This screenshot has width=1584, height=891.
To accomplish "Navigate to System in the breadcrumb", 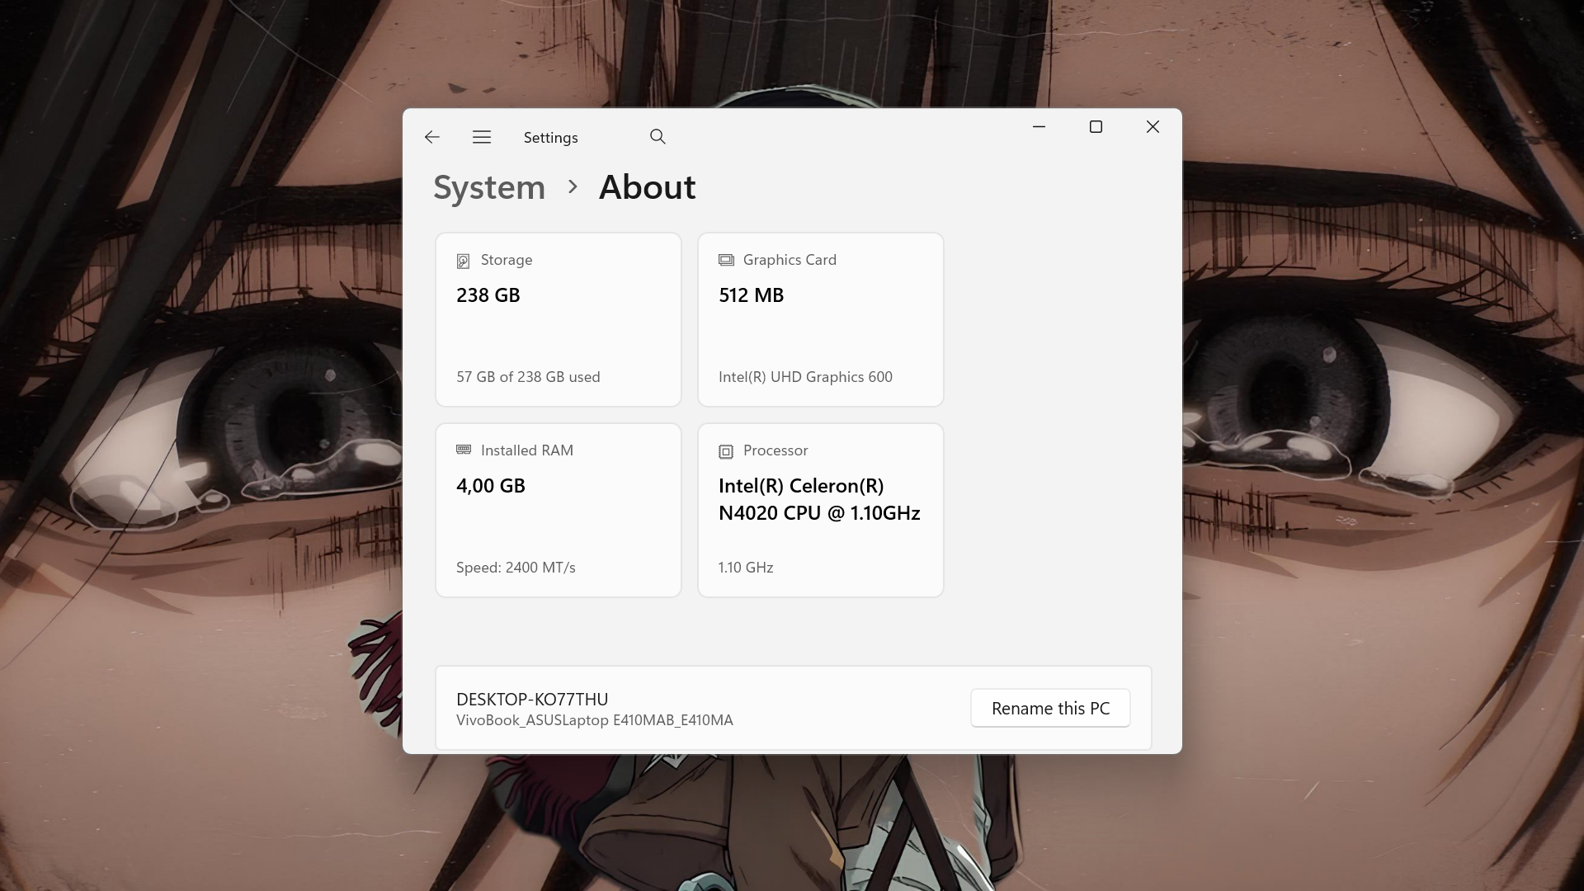I will pos(489,187).
